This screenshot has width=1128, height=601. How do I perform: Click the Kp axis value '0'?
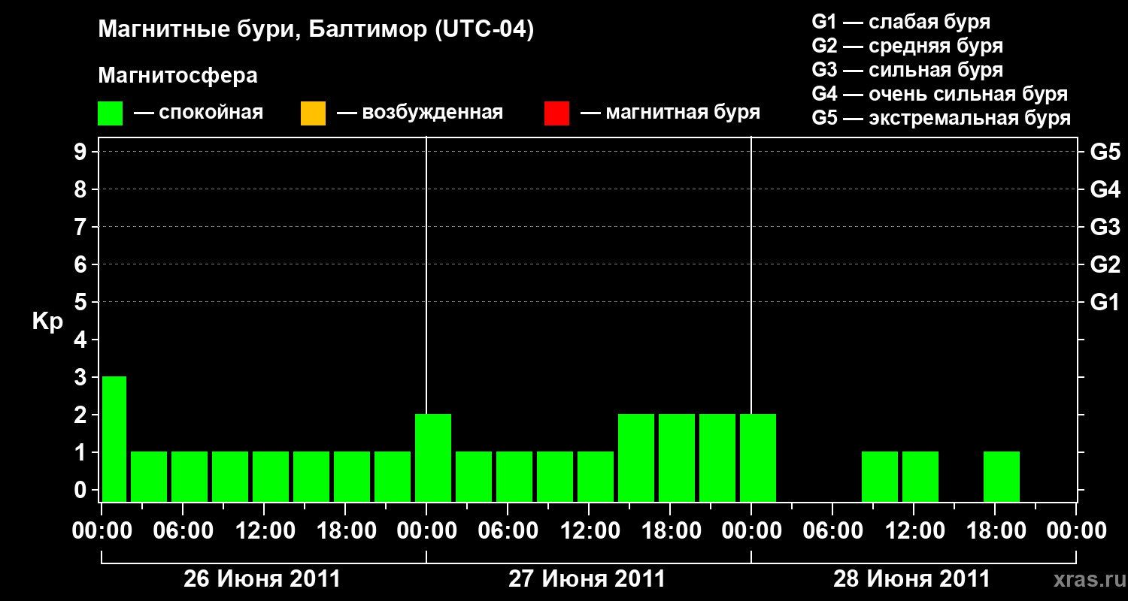click(82, 490)
